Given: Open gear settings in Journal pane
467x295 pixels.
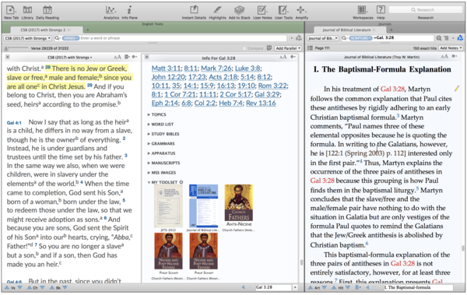Looking at the screenshot, I should pyautogui.click(x=455, y=57).
